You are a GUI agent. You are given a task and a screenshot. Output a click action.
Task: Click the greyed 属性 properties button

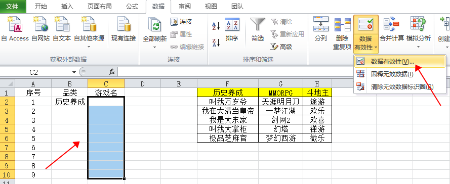(181, 34)
